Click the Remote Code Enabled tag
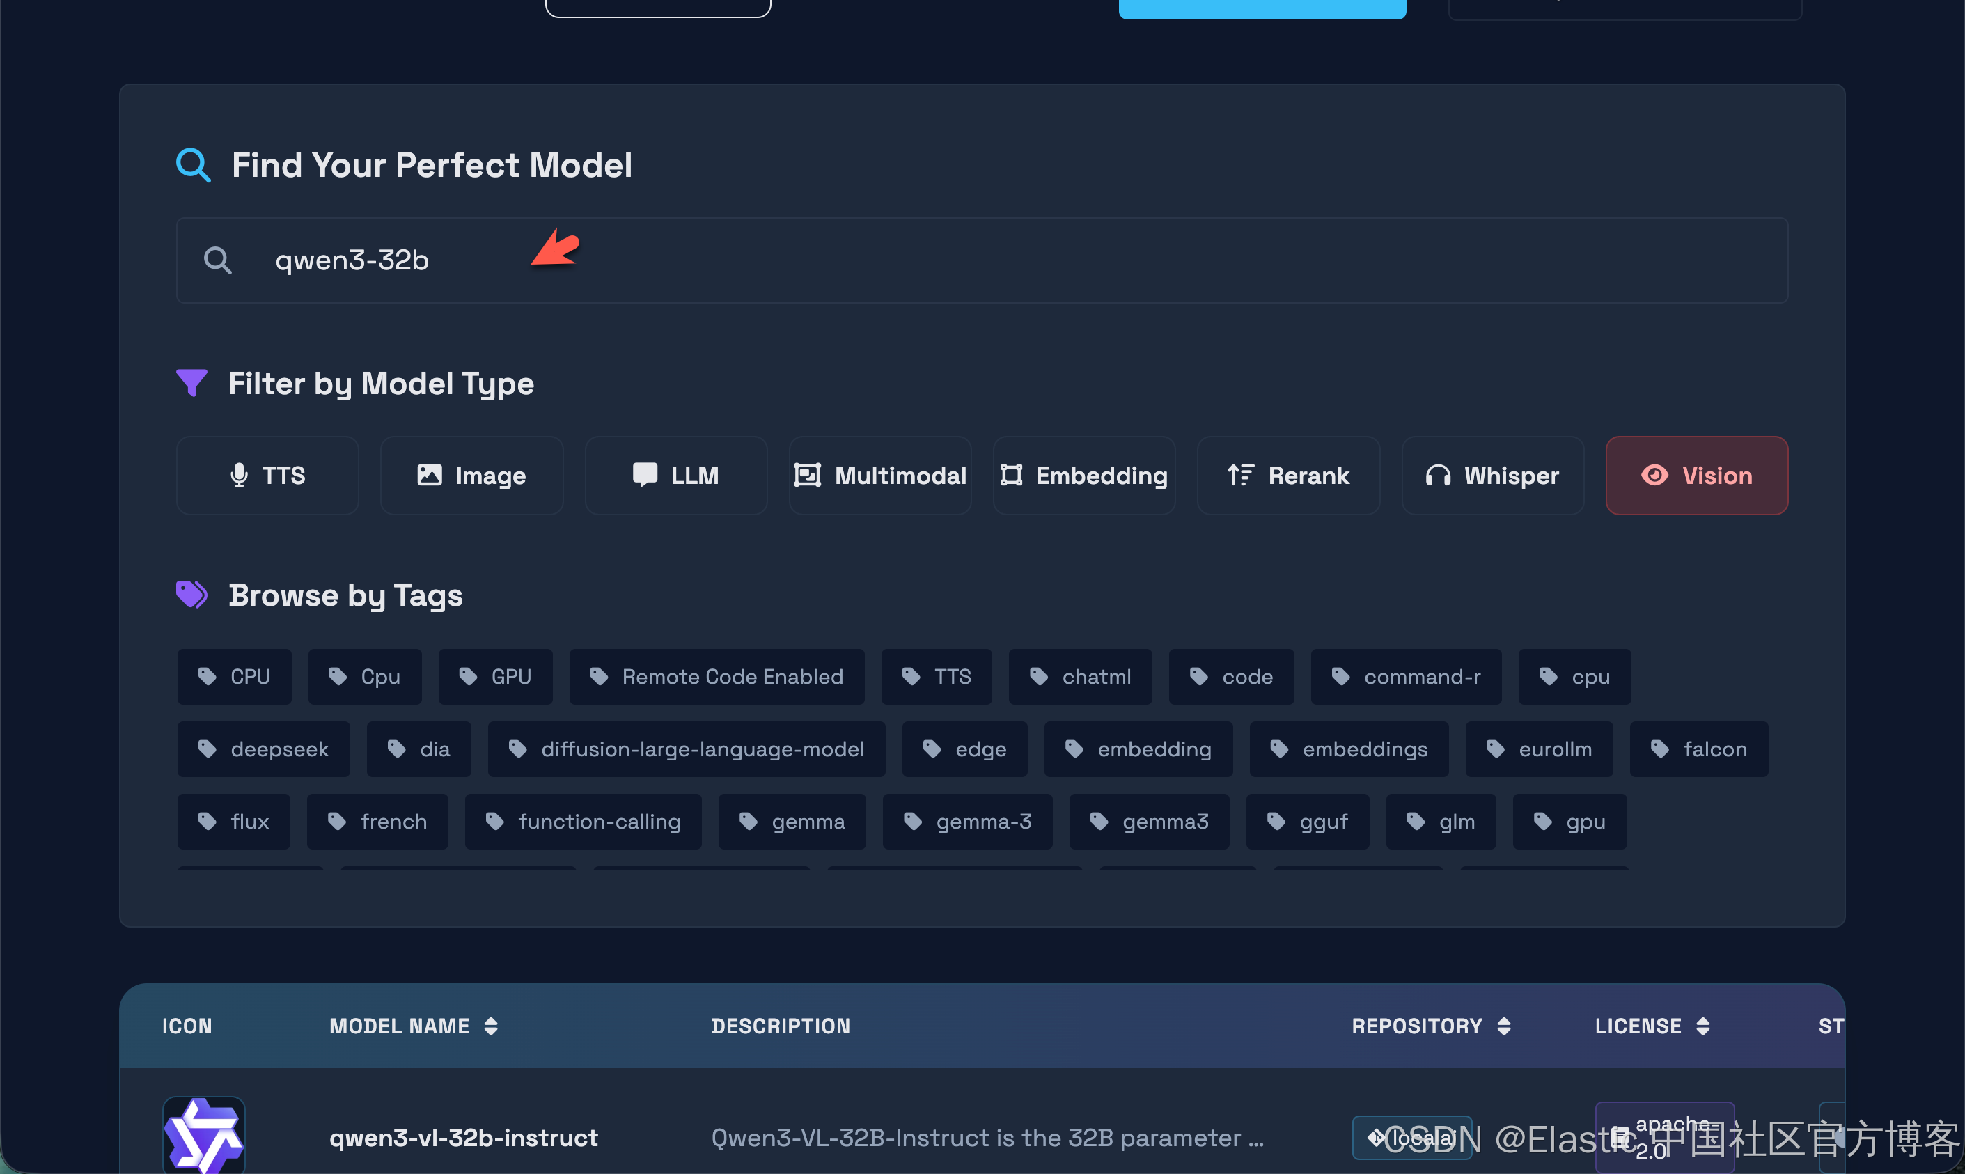This screenshot has width=1965, height=1174. pos(717,676)
